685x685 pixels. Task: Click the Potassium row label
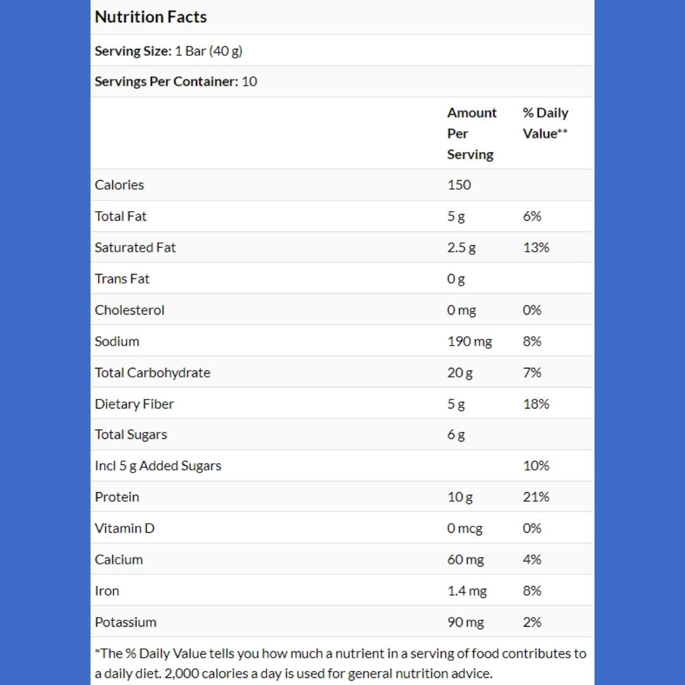click(x=126, y=622)
